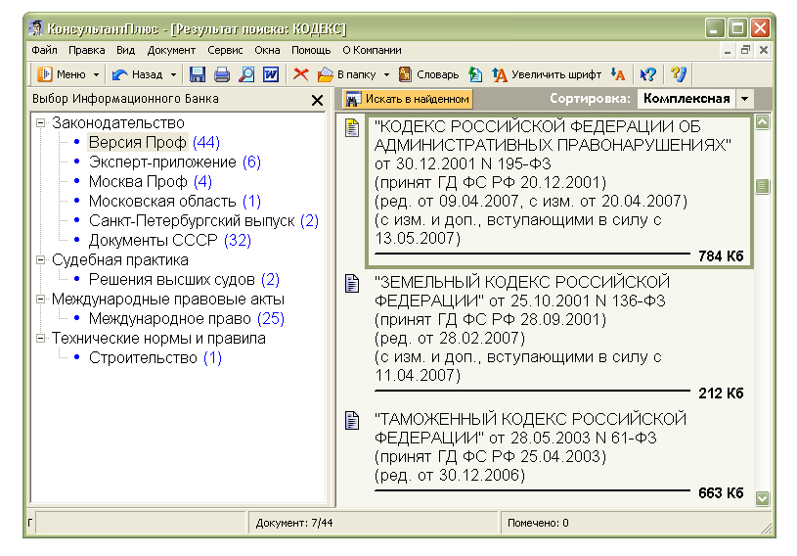Click Искать в найденном button

coord(408,99)
